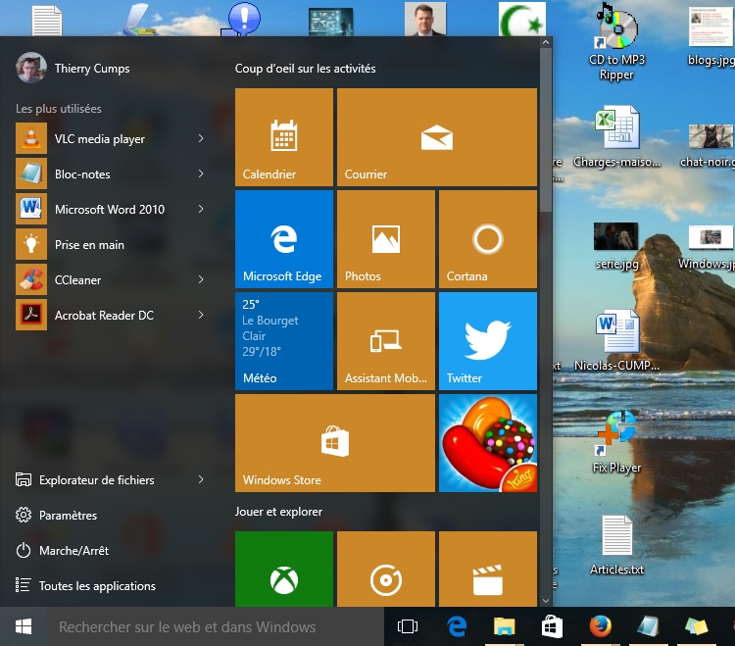Click the Rechercher sur le web search box
Viewport: 735px width, 646px height.
pyautogui.click(x=216, y=626)
